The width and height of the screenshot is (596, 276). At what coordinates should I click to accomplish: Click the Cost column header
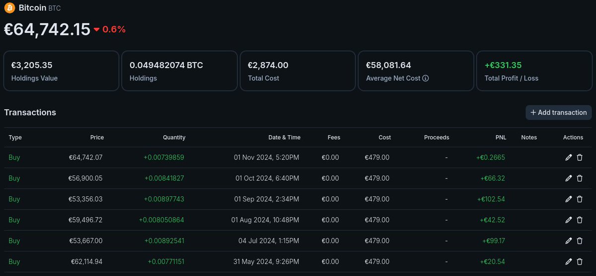pyautogui.click(x=384, y=137)
